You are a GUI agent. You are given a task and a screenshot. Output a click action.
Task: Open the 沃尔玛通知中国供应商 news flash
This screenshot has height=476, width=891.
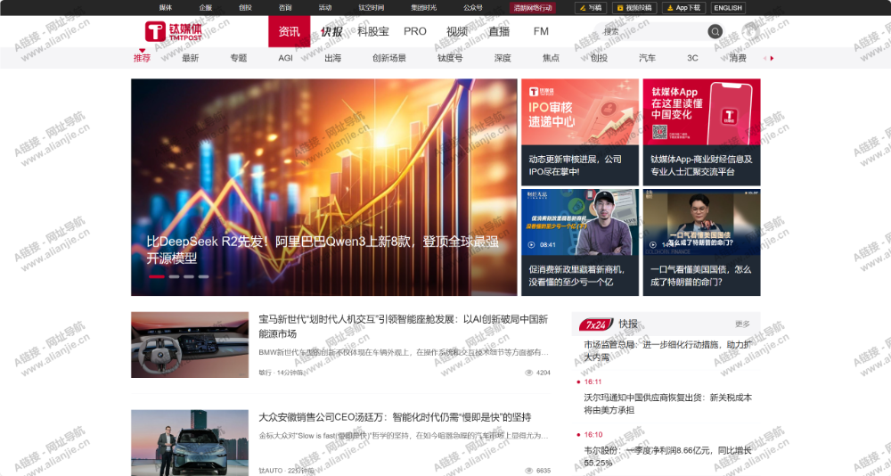[667, 404]
